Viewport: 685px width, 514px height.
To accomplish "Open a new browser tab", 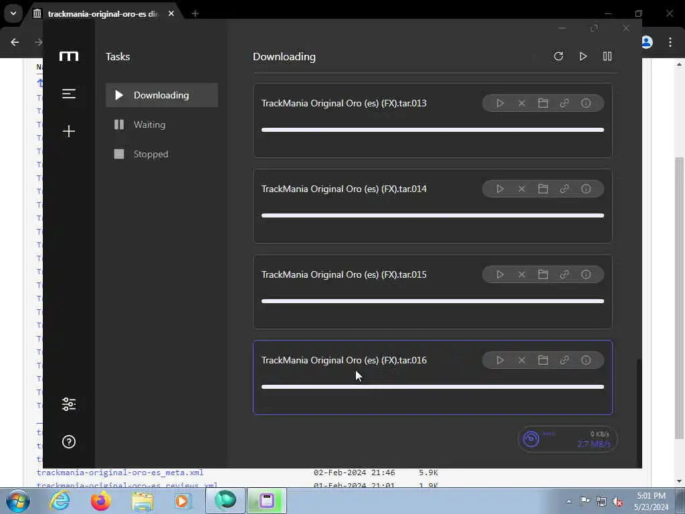I will [x=195, y=13].
